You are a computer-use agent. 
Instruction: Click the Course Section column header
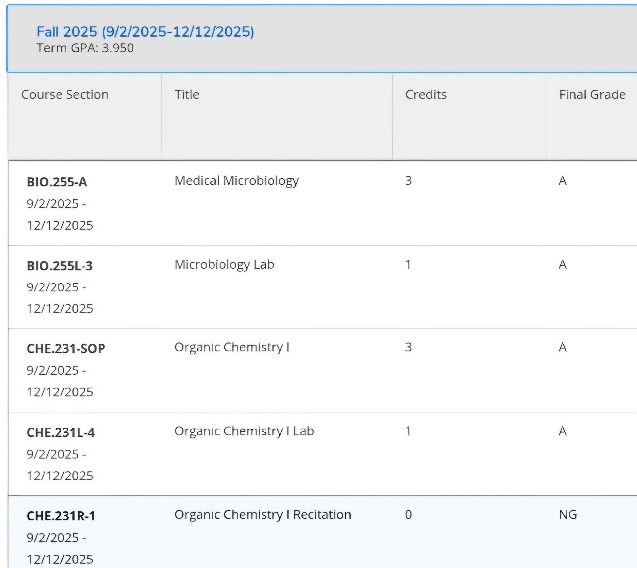click(65, 95)
